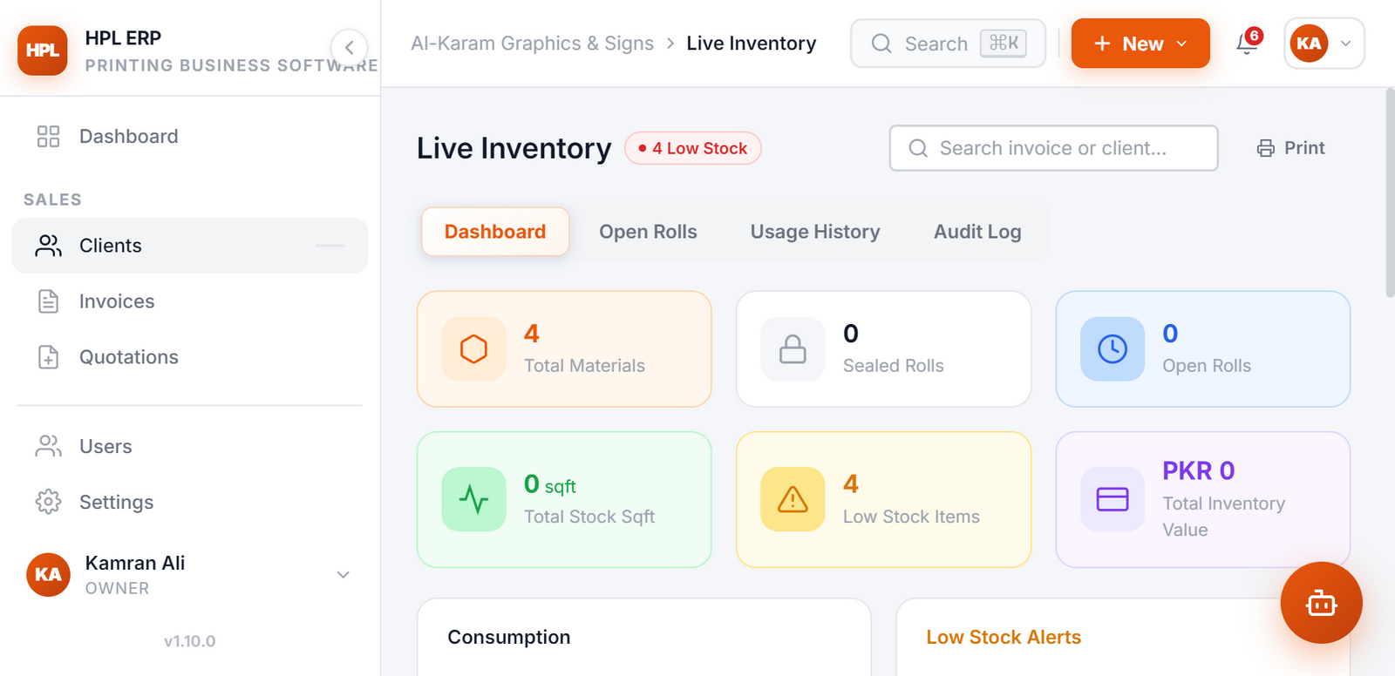Image resolution: width=1395 pixels, height=676 pixels.
Task: Open the chatbot assistant floating button
Action: click(x=1322, y=603)
